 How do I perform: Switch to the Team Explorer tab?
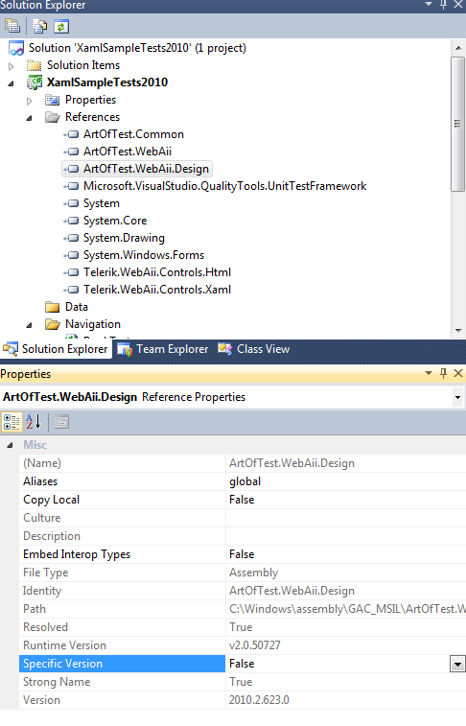pyautogui.click(x=162, y=349)
